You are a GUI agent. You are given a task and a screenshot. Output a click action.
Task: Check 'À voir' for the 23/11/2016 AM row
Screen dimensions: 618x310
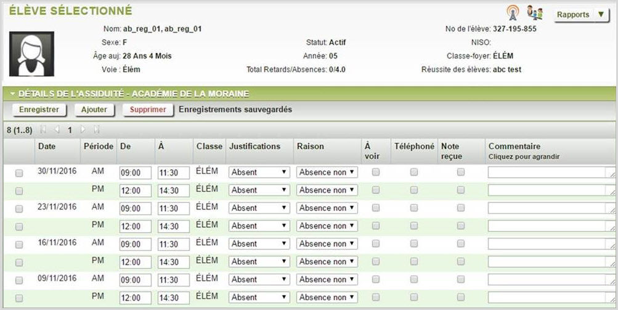click(376, 208)
